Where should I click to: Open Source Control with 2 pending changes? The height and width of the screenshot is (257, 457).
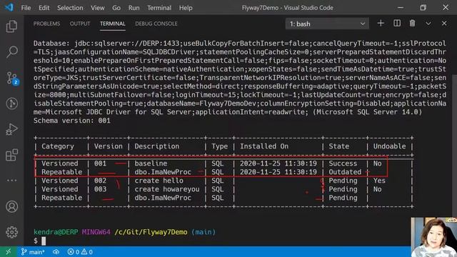(12, 78)
